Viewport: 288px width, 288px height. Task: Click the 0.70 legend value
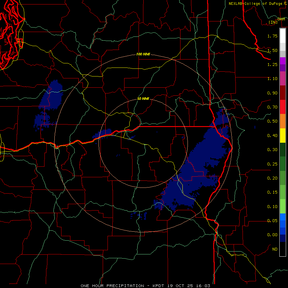(x=272, y=107)
